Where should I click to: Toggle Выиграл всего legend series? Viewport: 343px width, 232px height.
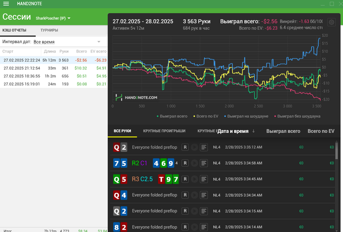(x=172, y=116)
